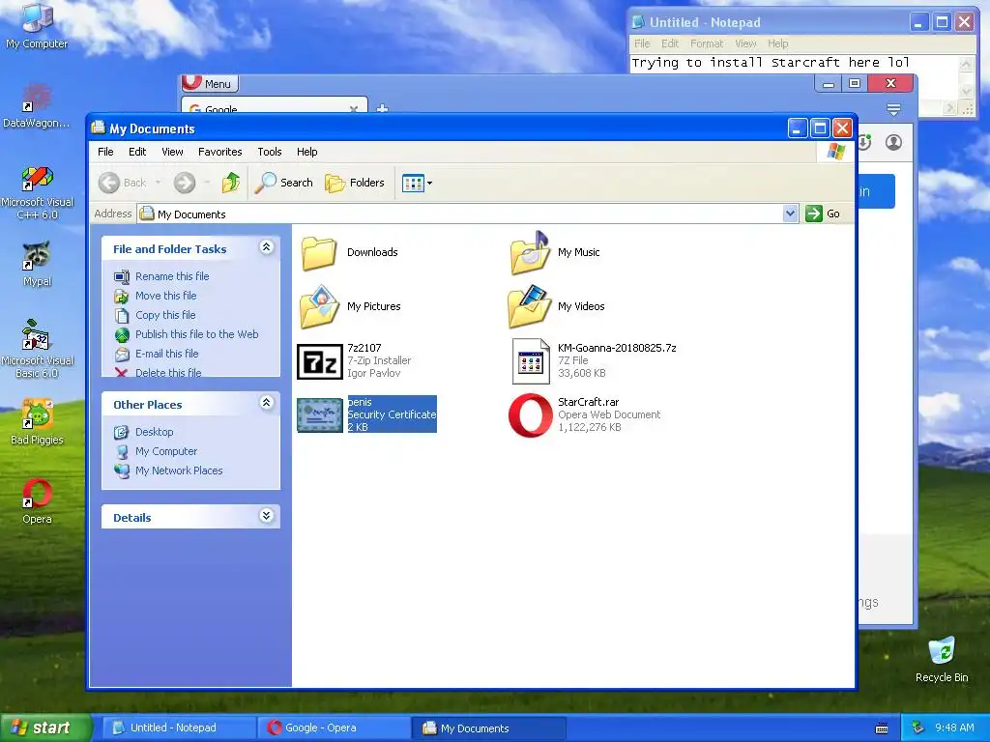
Task: Open the Tools menu
Action: [x=270, y=152]
